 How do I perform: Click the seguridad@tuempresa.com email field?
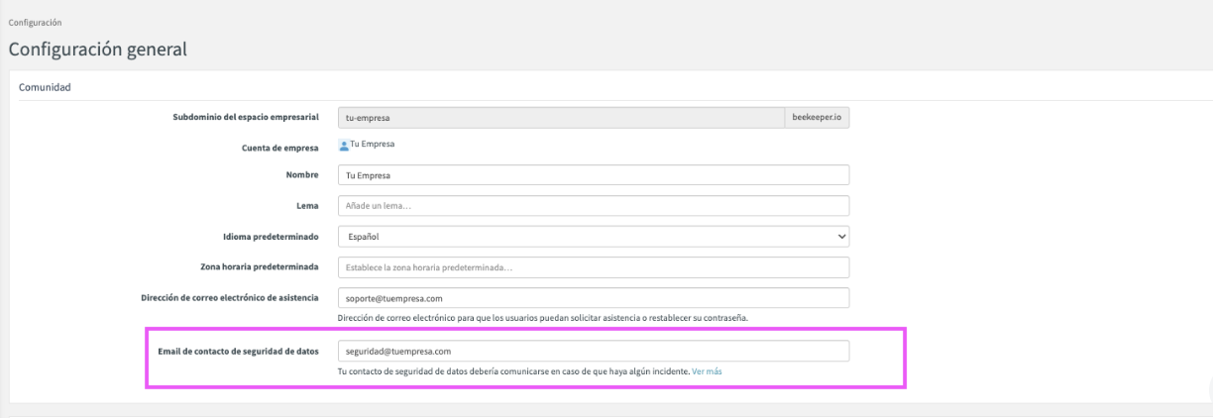click(594, 352)
